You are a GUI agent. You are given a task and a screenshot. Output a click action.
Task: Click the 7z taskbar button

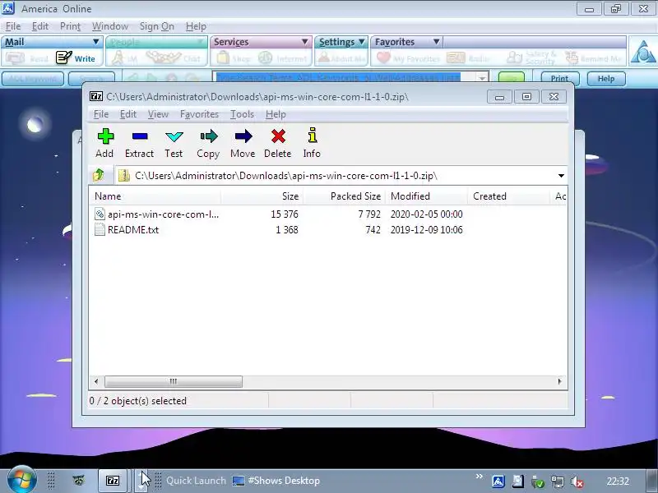pos(113,481)
